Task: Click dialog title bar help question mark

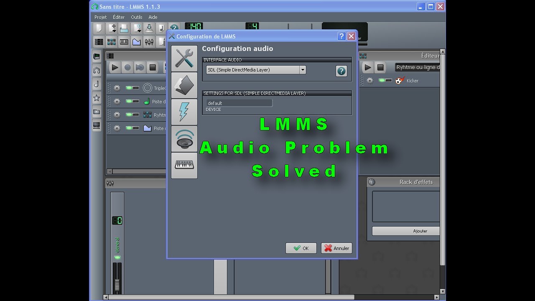Action: point(341,36)
